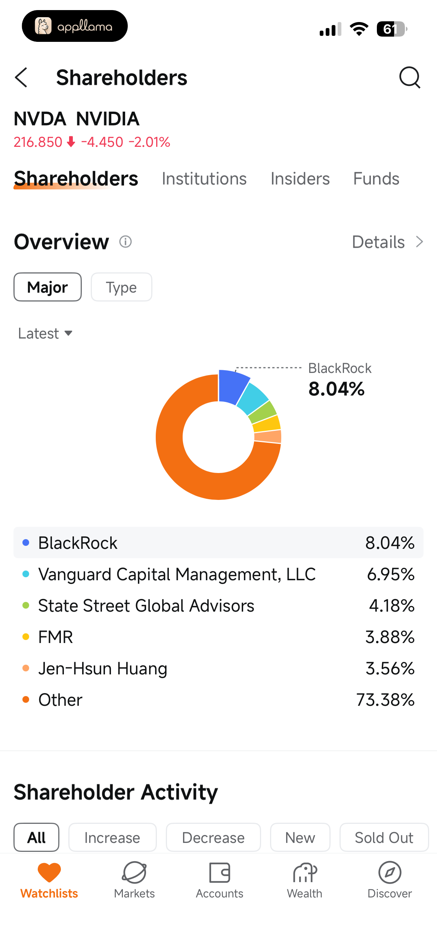Viewport: 437px width, 946px height.
Task: Tap the 4.18% State Street value
Action: pyautogui.click(x=392, y=605)
